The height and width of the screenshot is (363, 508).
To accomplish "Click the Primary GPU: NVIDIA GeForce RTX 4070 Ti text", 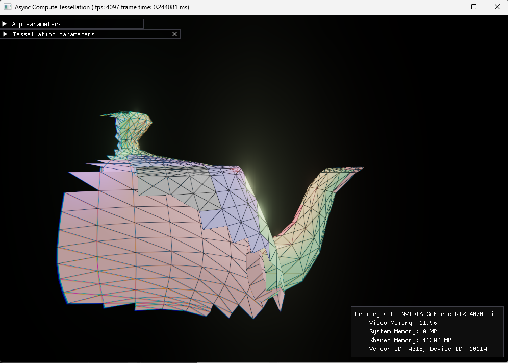I will [x=424, y=314].
